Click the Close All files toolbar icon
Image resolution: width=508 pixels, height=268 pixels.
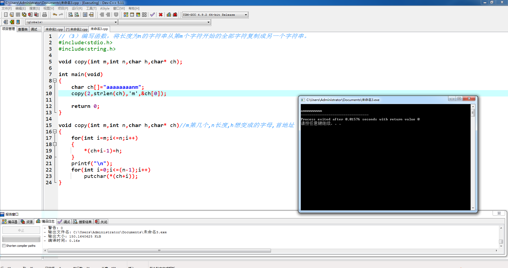tap(37, 15)
